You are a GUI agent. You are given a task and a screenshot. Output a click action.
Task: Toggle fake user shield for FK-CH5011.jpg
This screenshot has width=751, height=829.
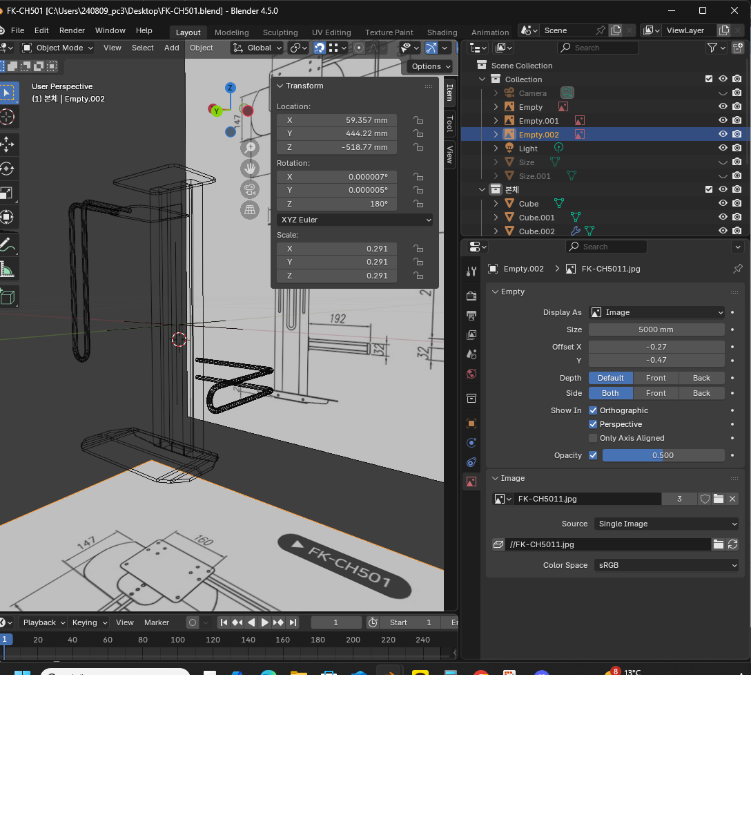pyautogui.click(x=705, y=499)
